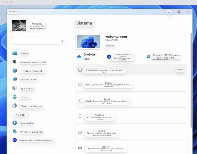Screen dimensions: 197x154
Task: Open Bluetooth e dispositivi settings
Action: click(33, 63)
